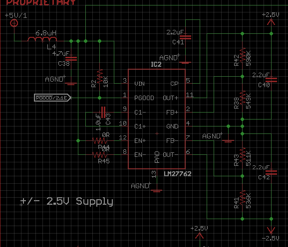Select the C42 capacitor symbol
The image size is (288, 247).
[272, 172]
